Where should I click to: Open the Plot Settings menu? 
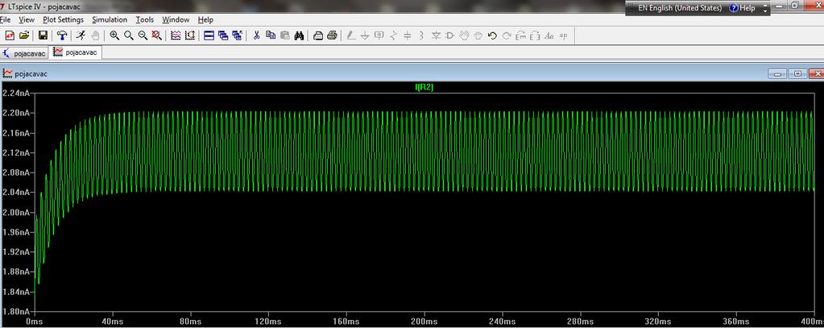pos(64,19)
